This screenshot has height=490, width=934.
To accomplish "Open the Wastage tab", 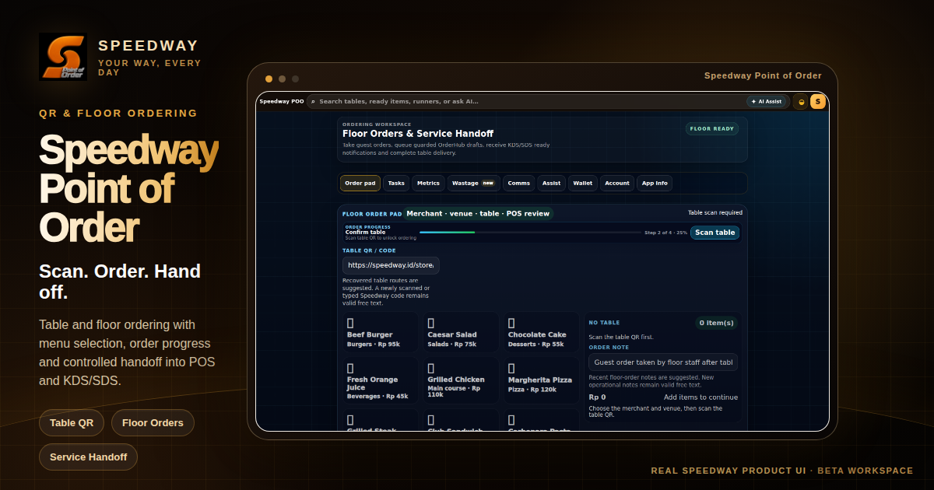I will [x=473, y=184].
